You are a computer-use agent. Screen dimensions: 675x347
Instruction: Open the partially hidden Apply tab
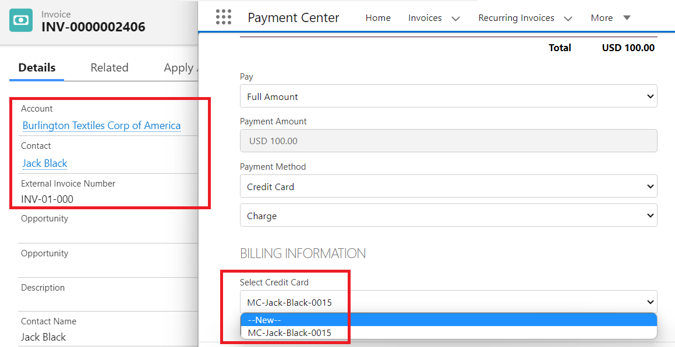tap(181, 68)
